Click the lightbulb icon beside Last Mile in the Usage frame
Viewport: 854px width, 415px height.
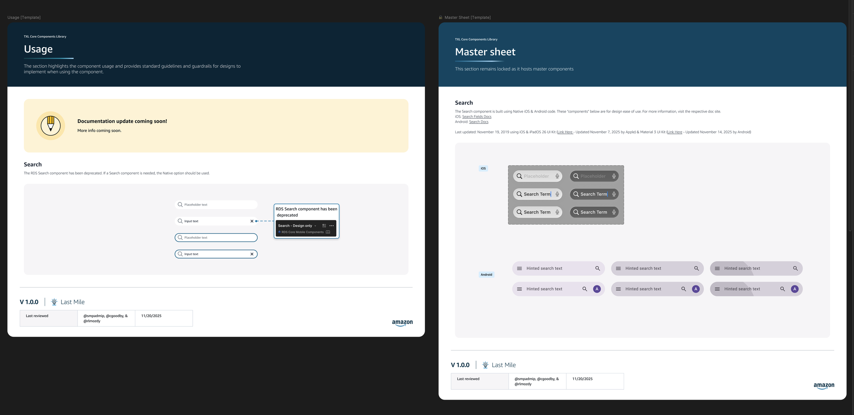coord(54,302)
